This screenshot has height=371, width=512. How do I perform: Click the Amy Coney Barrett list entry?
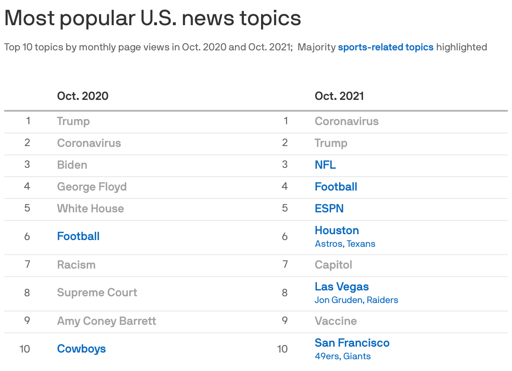pyautogui.click(x=106, y=321)
